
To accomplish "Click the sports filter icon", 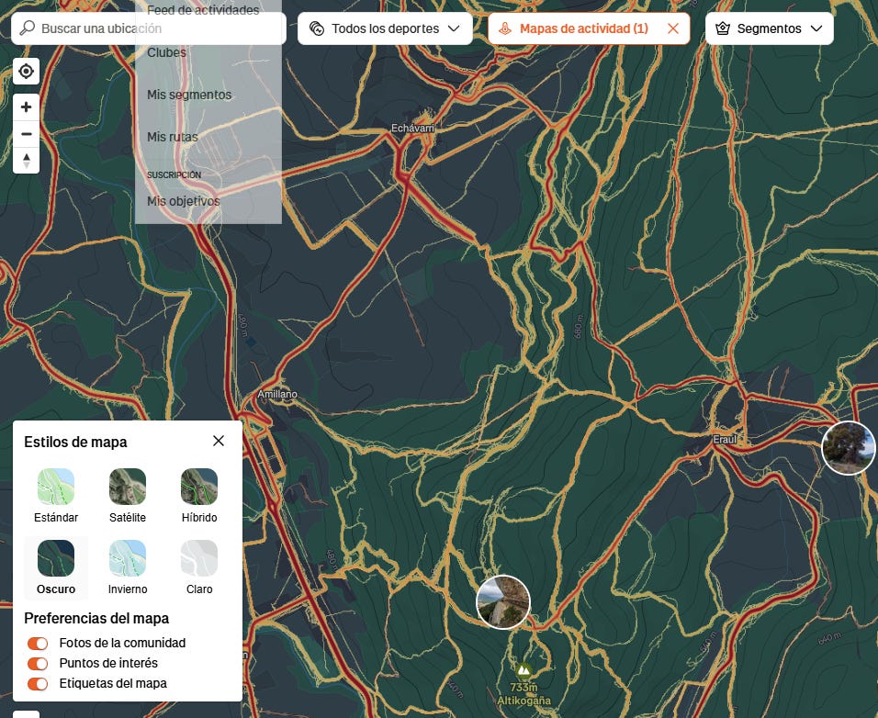I will tap(317, 28).
